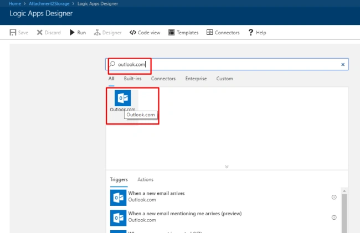The image size is (360, 233).
Task: Click the Templates label
Action: click(x=188, y=33)
